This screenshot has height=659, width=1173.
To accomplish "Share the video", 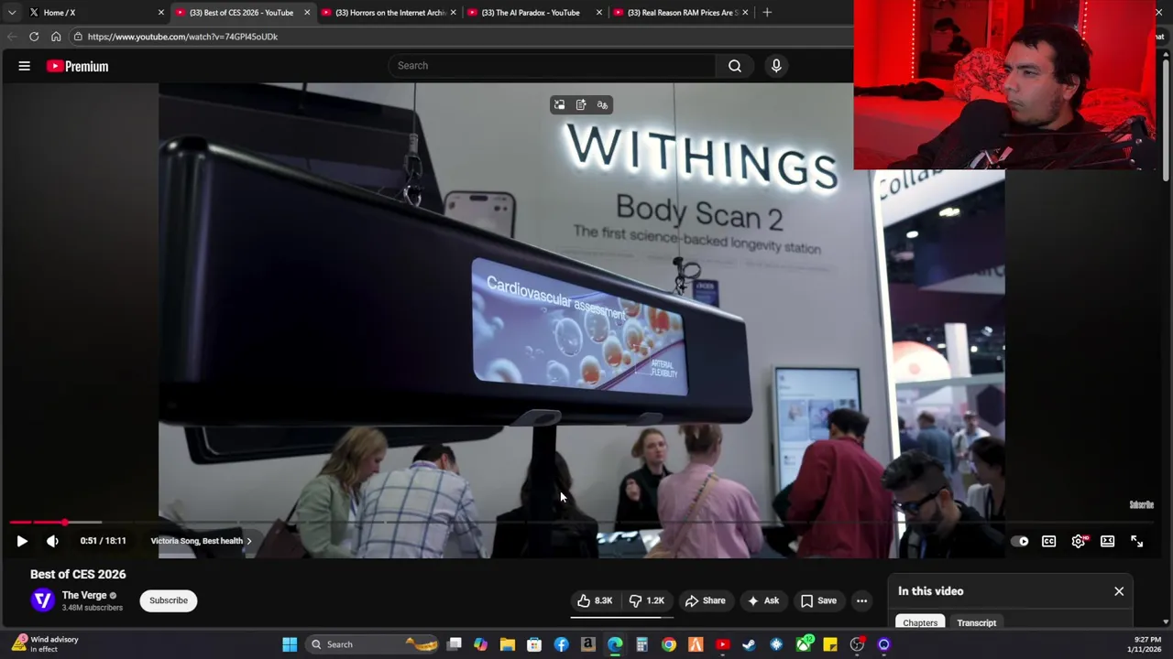I will 706,600.
